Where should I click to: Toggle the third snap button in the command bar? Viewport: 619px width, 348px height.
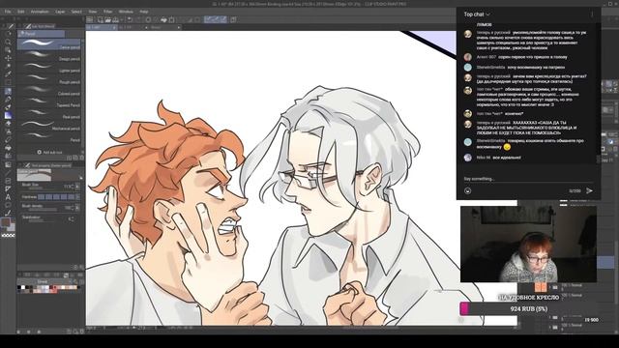[223, 19]
